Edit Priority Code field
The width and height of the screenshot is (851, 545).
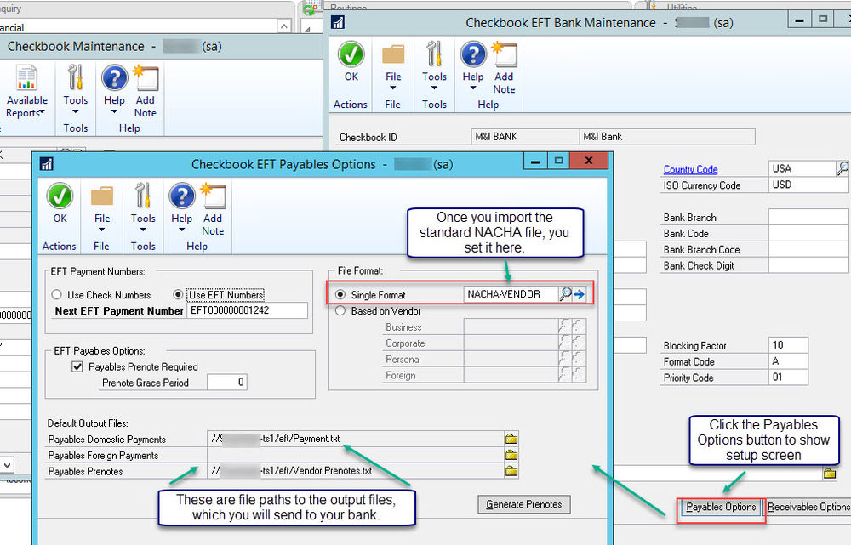788,377
